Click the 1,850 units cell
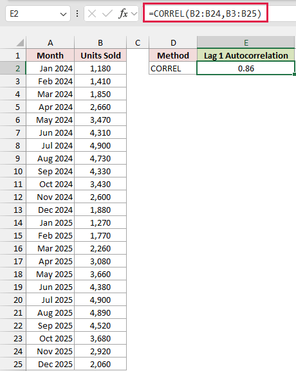The width and height of the screenshot is (296, 371). 100,94
